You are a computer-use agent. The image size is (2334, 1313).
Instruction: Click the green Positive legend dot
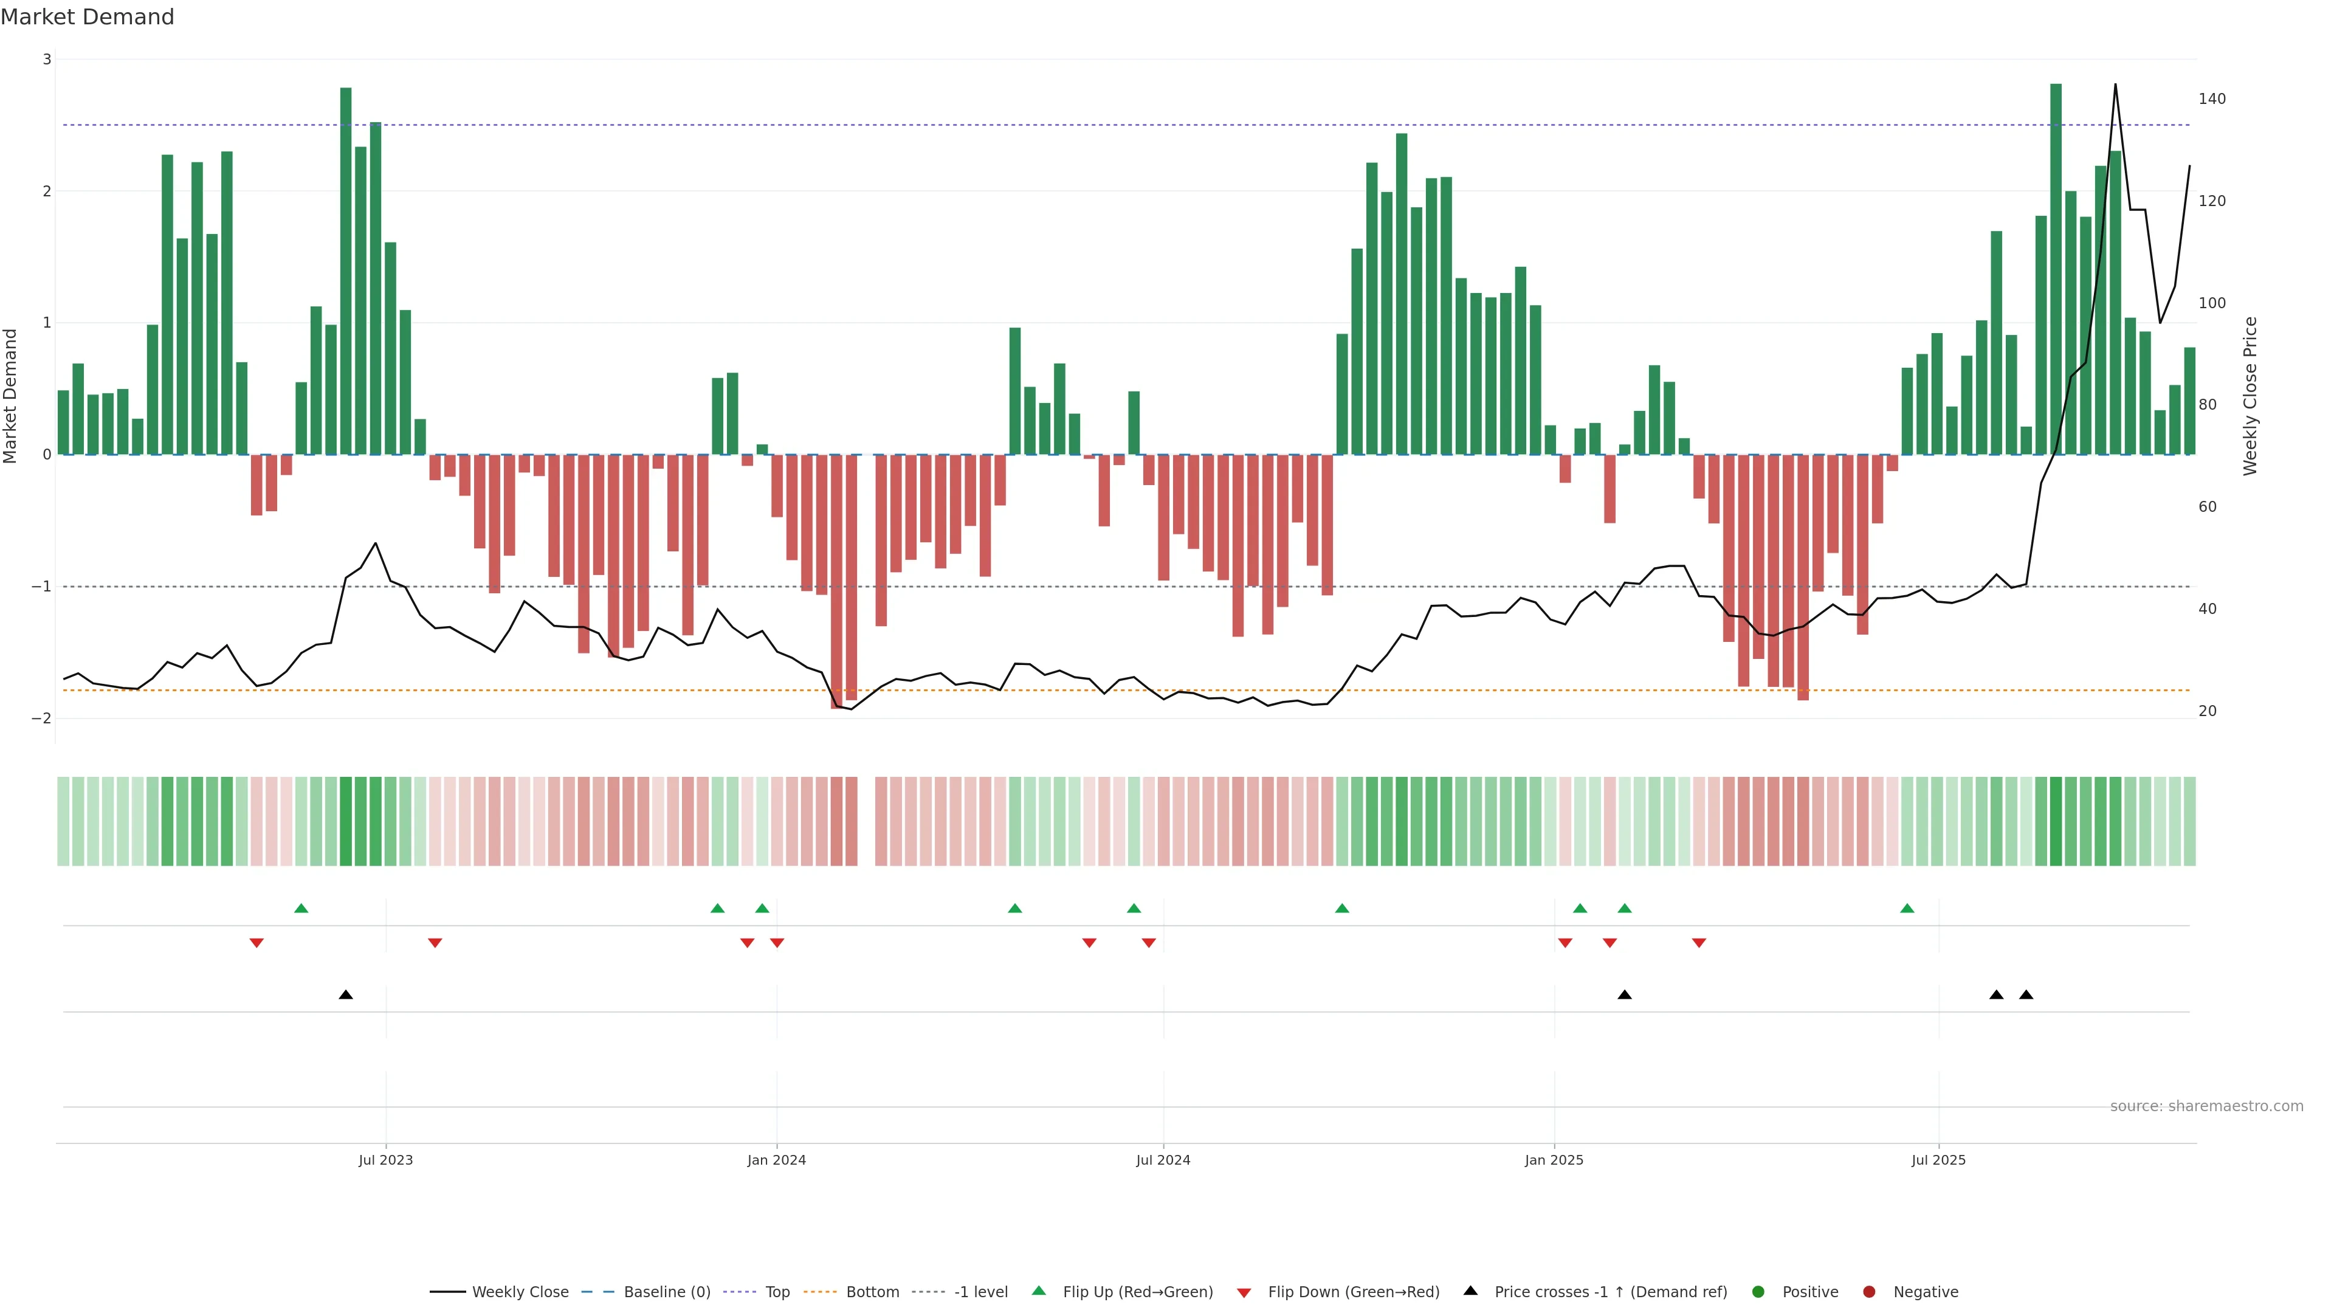click(x=1758, y=1292)
